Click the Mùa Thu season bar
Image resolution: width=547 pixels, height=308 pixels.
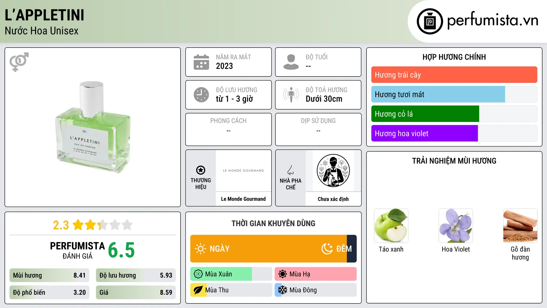coord(231,290)
